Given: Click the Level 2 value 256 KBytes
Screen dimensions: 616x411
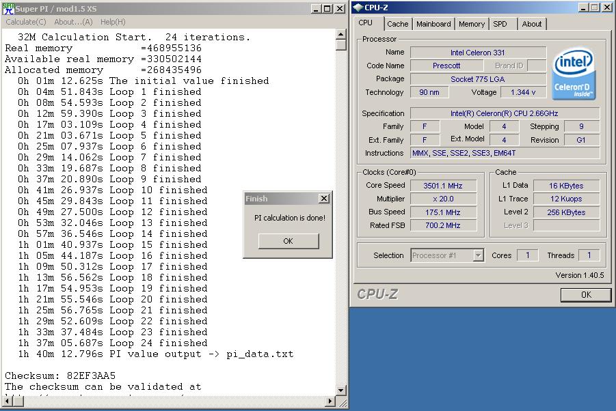Looking at the screenshot, I should coord(566,212).
